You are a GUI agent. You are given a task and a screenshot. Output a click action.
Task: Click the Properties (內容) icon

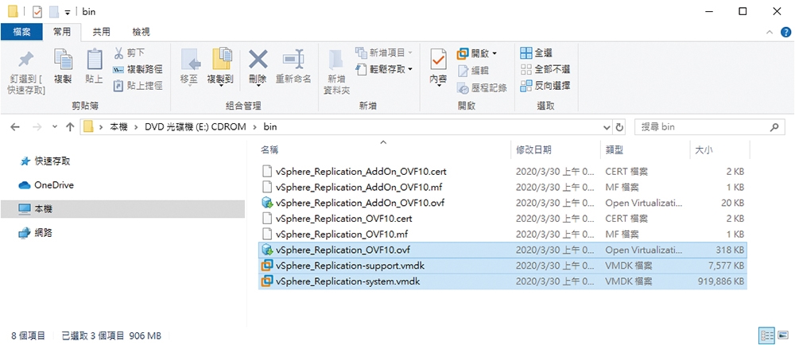tap(438, 60)
